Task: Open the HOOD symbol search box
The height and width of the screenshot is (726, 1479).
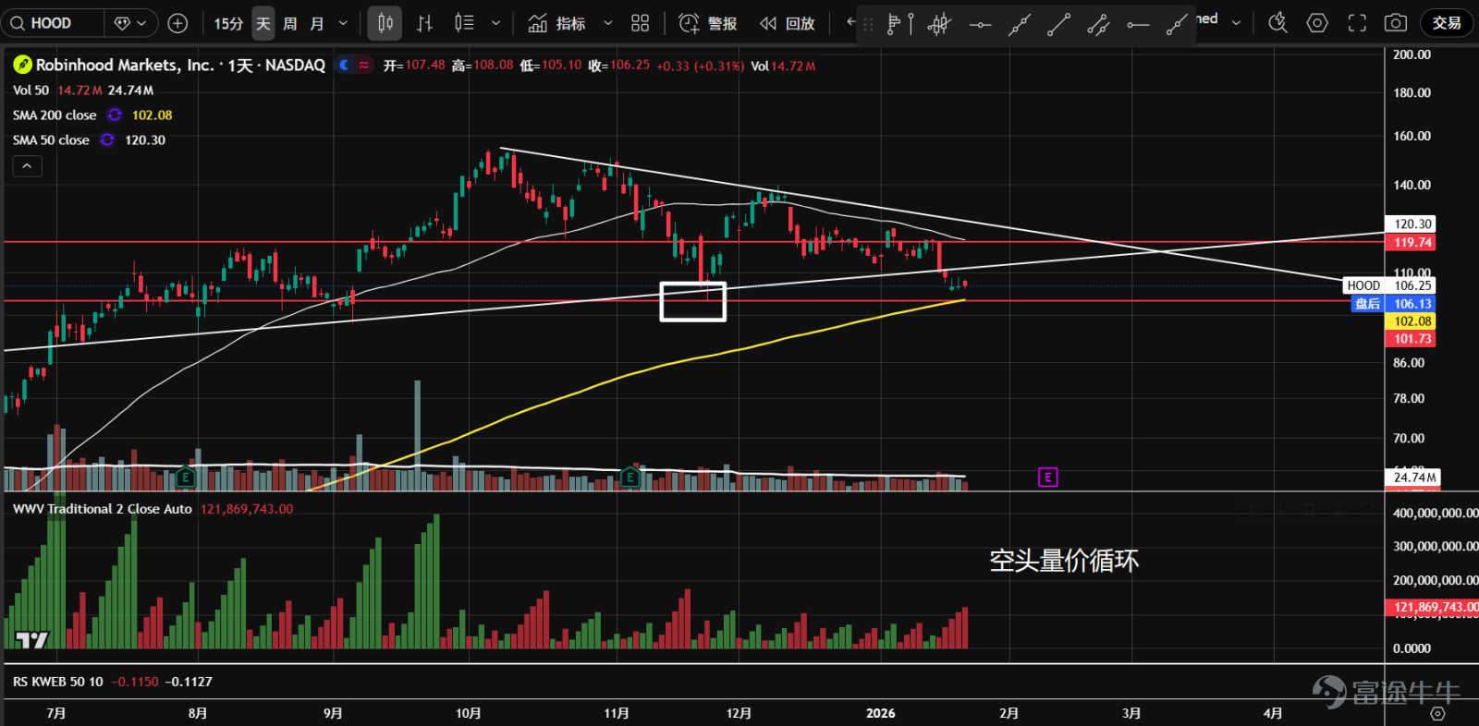Action: [53, 23]
